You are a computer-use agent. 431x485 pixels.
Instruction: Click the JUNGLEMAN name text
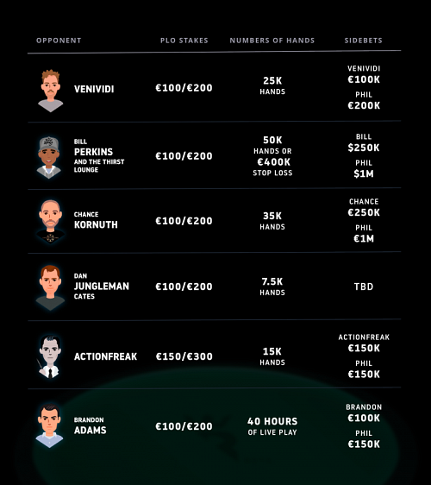(x=102, y=287)
